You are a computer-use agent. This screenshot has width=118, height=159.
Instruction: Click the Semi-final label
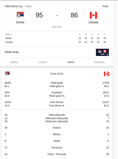coord(57,27)
